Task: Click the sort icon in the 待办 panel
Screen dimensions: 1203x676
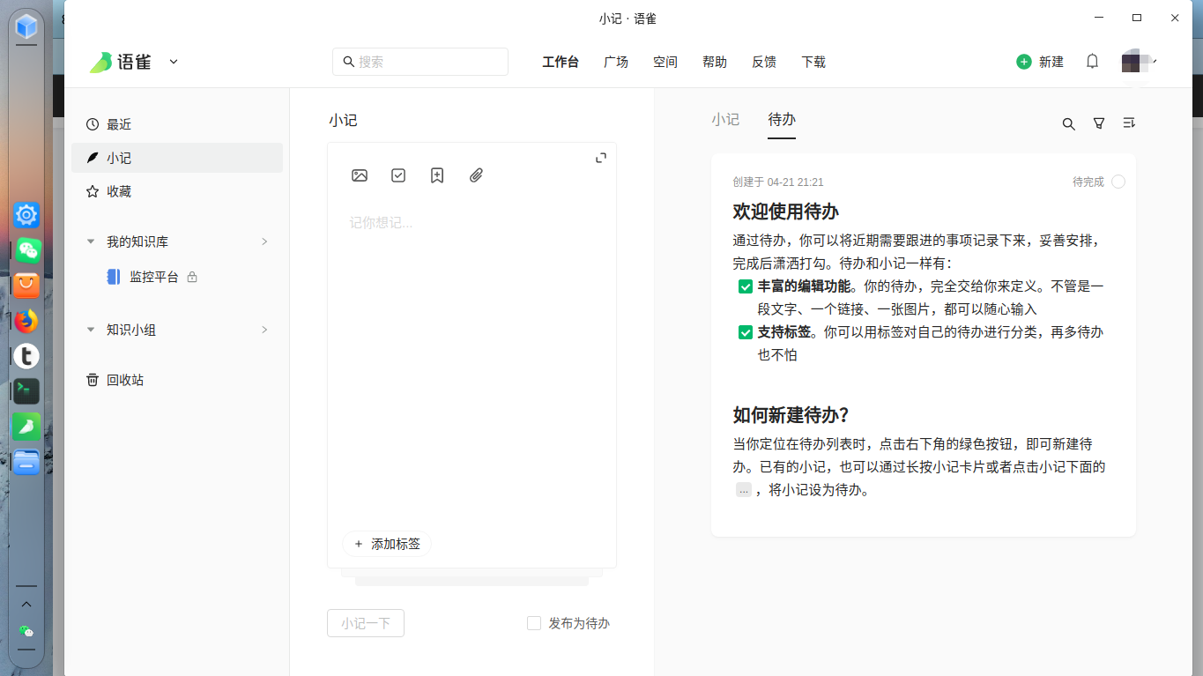Action: click(x=1129, y=123)
